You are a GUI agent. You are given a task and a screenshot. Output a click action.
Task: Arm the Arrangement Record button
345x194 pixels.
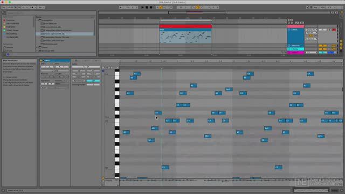tap(151, 7)
